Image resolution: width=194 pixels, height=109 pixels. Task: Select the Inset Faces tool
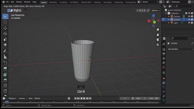point(5,74)
